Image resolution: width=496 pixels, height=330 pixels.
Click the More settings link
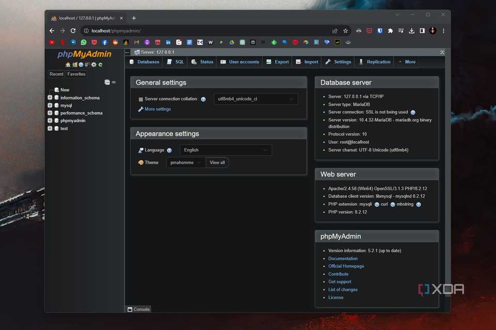pyautogui.click(x=157, y=109)
